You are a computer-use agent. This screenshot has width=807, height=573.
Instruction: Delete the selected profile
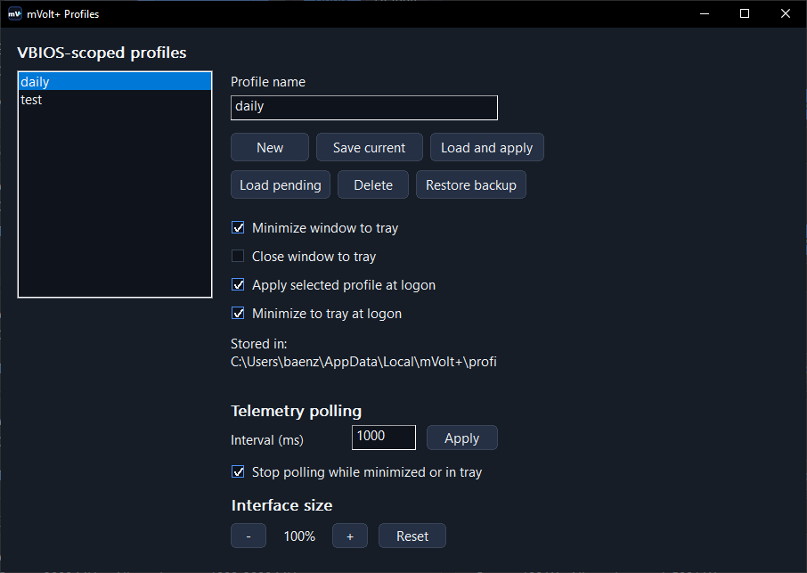pyautogui.click(x=373, y=184)
